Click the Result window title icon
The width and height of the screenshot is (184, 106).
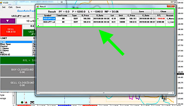tap(38, 6)
